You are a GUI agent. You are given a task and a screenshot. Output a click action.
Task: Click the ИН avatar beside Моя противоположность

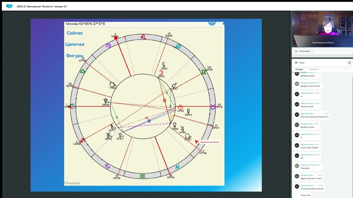[297, 115]
